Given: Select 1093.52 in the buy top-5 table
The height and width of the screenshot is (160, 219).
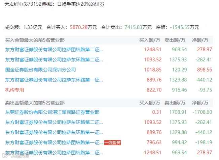Looking at the screenshot, I should tap(153, 60).
